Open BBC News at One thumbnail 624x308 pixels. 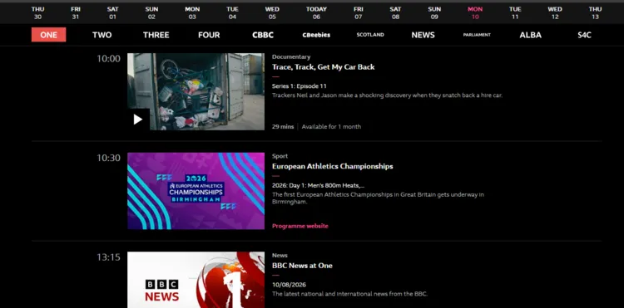196,280
